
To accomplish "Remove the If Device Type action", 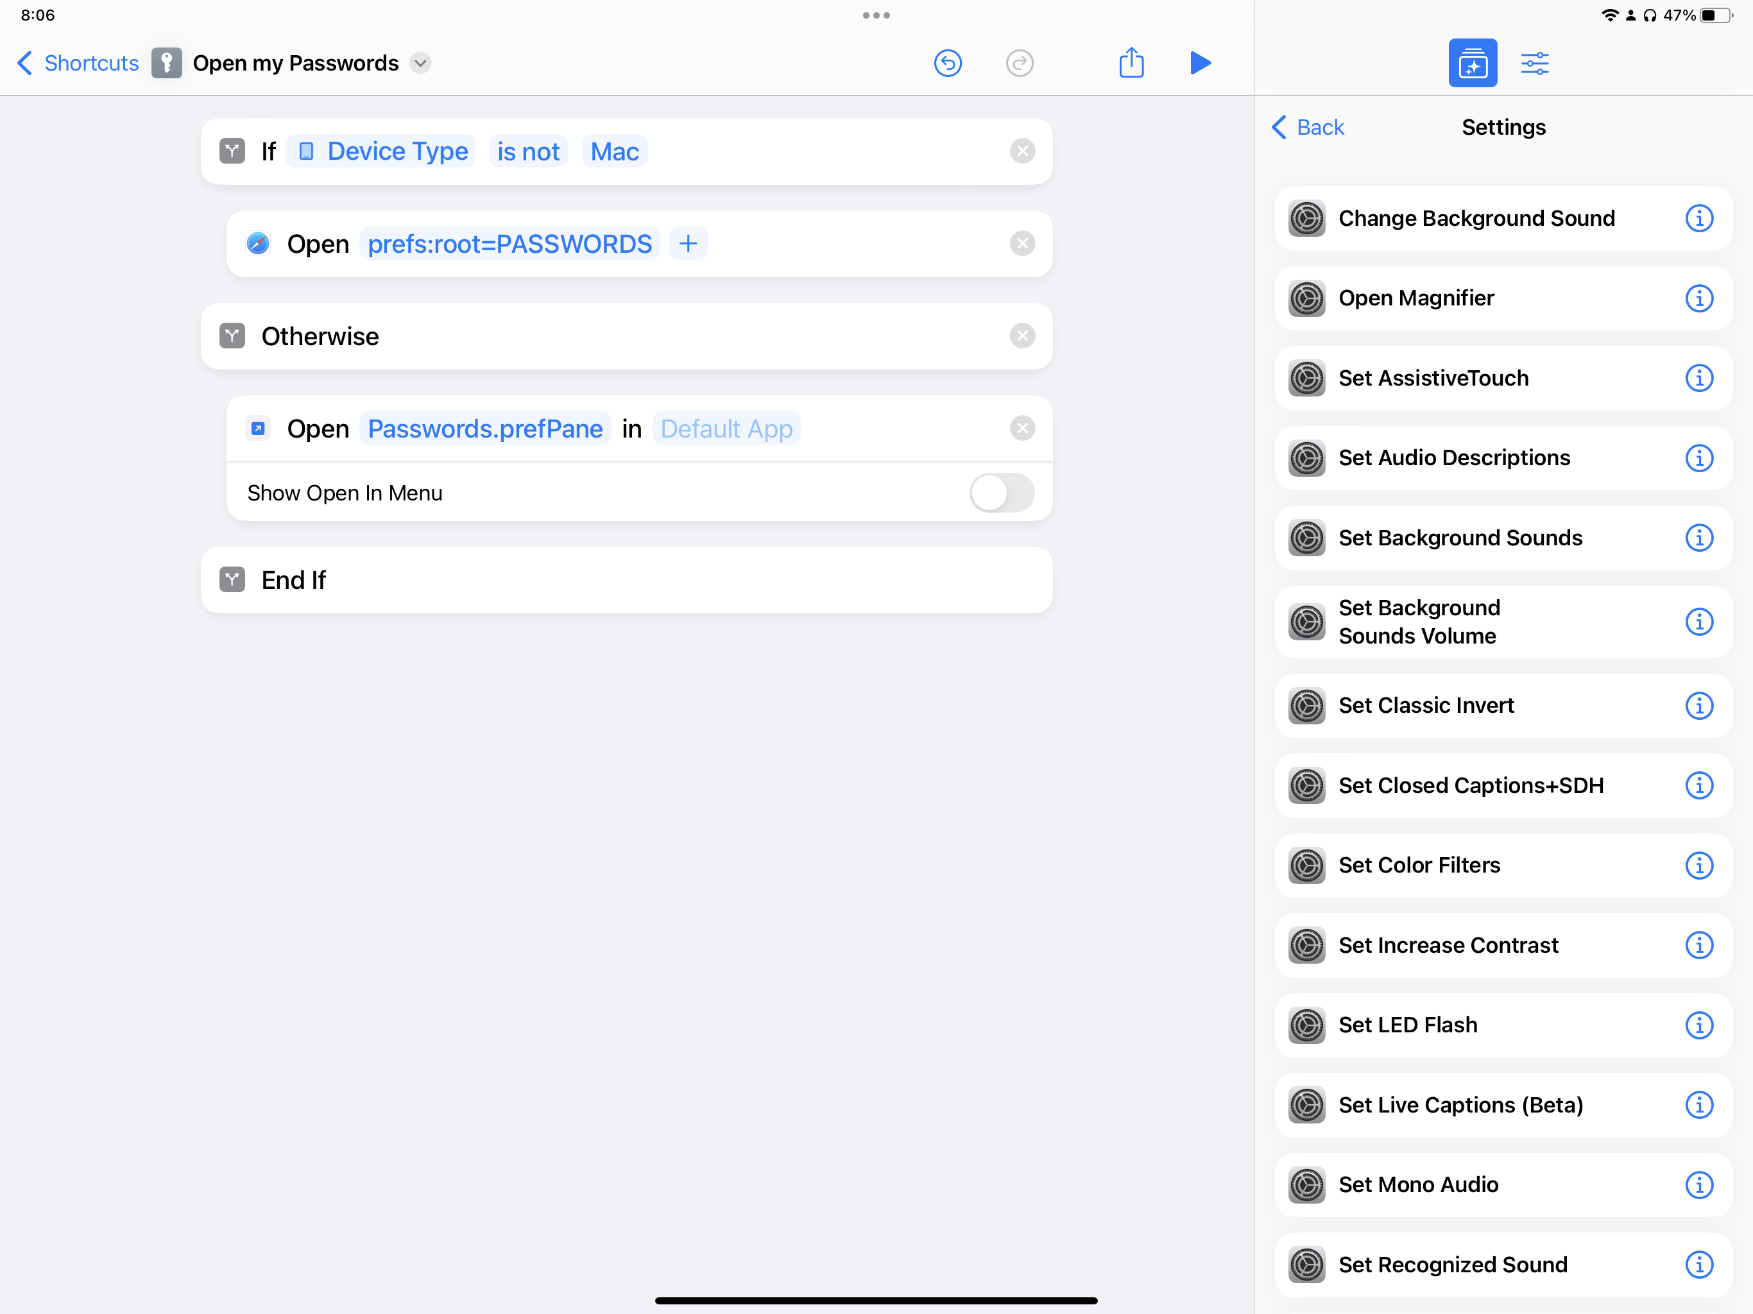I will pos(1022,151).
